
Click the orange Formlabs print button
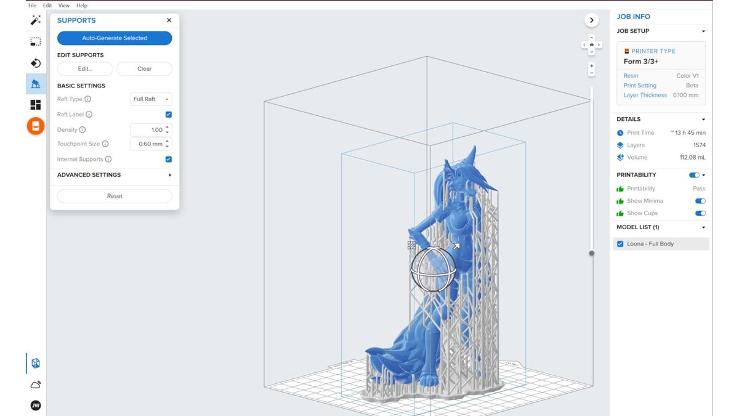tap(35, 126)
